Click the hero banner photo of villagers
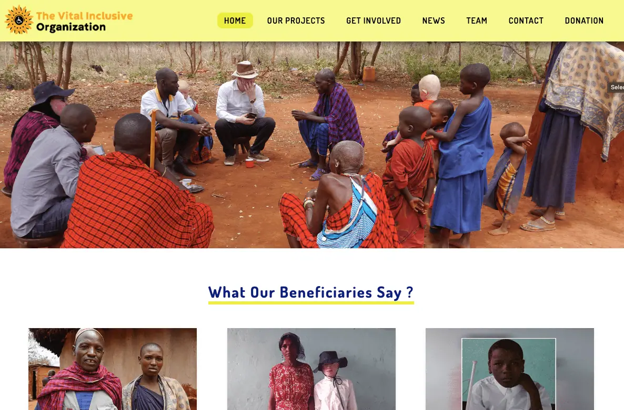The height and width of the screenshot is (410, 624). (x=312, y=145)
